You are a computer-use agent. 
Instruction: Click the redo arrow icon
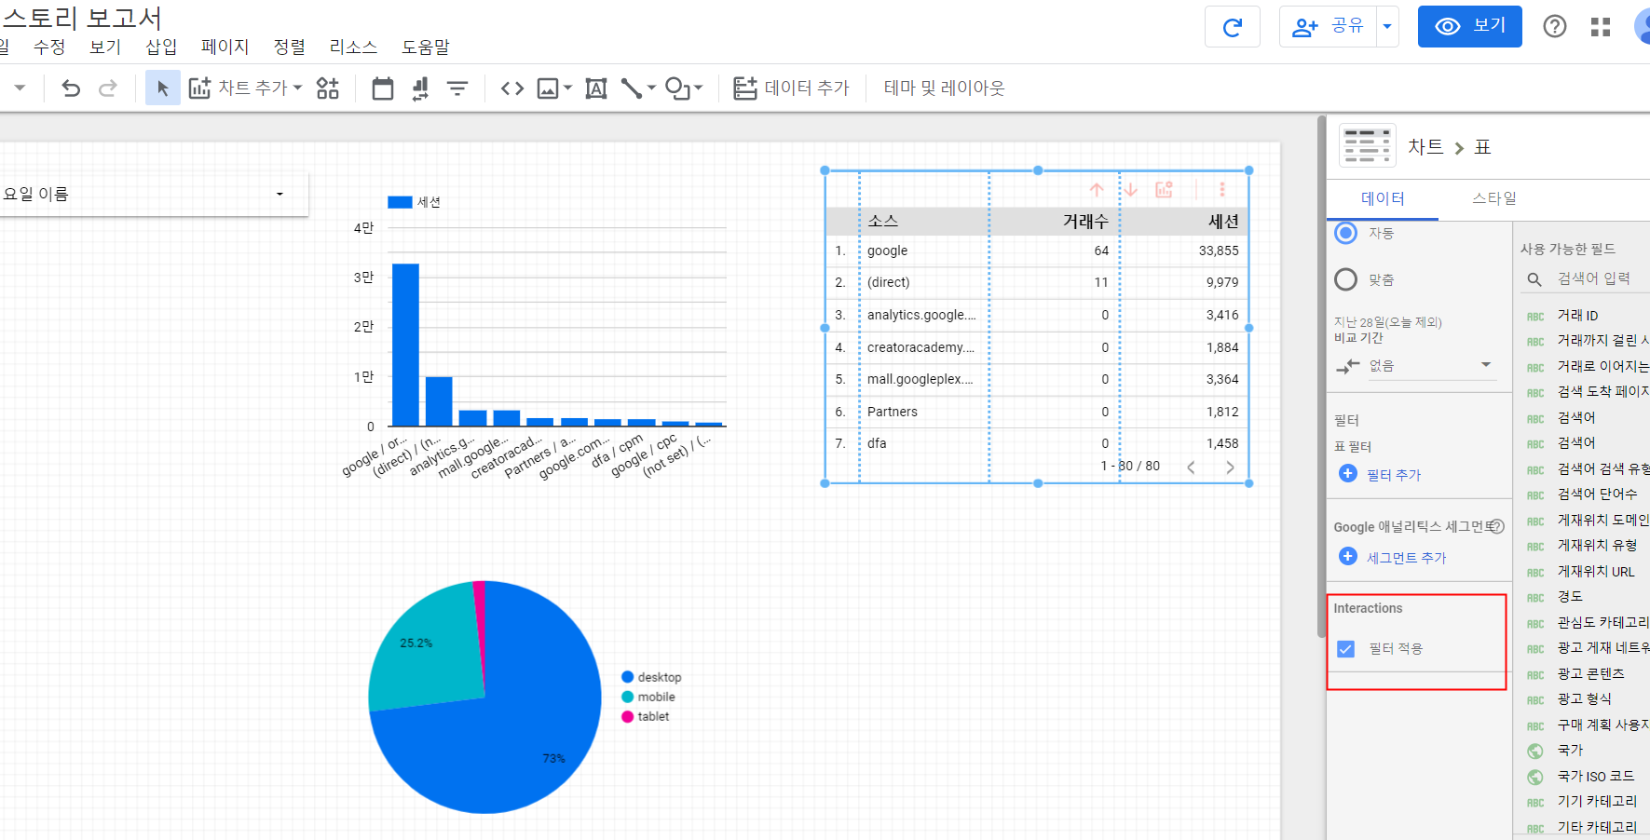pos(108,88)
